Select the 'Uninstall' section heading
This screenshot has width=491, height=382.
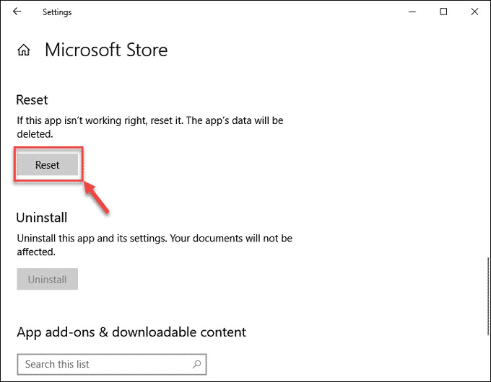[42, 218]
